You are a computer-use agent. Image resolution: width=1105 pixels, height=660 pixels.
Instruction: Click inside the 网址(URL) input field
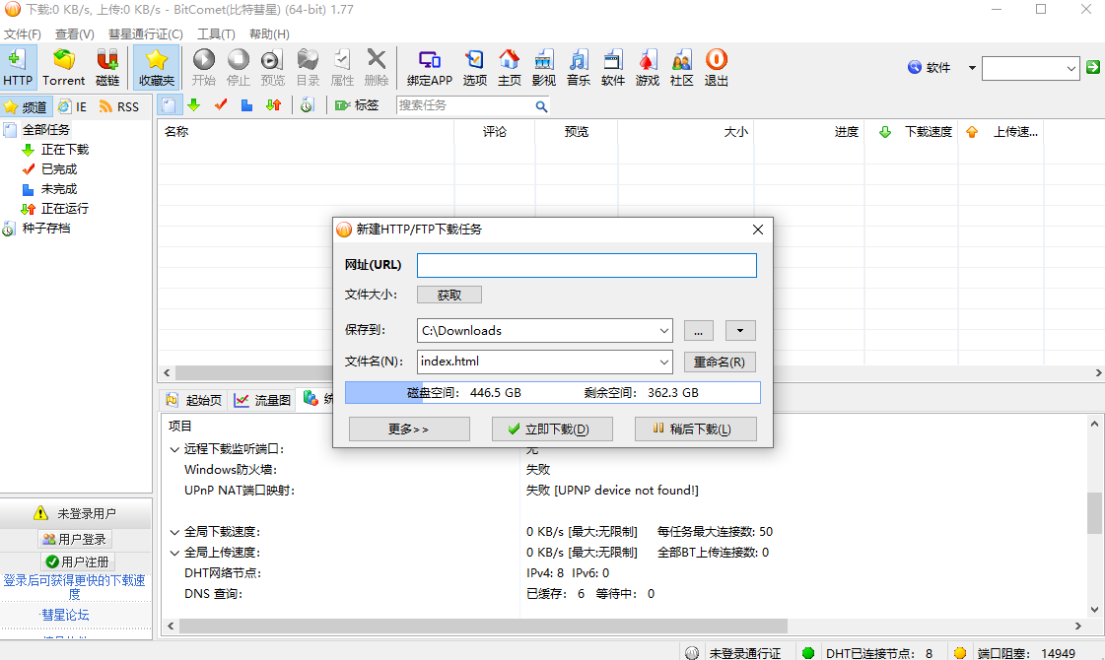587,265
